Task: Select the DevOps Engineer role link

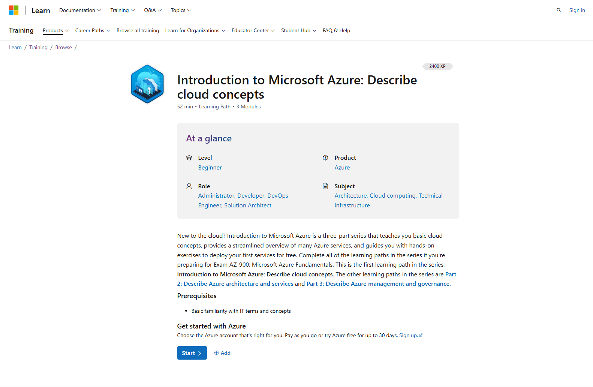Action: coord(243,201)
